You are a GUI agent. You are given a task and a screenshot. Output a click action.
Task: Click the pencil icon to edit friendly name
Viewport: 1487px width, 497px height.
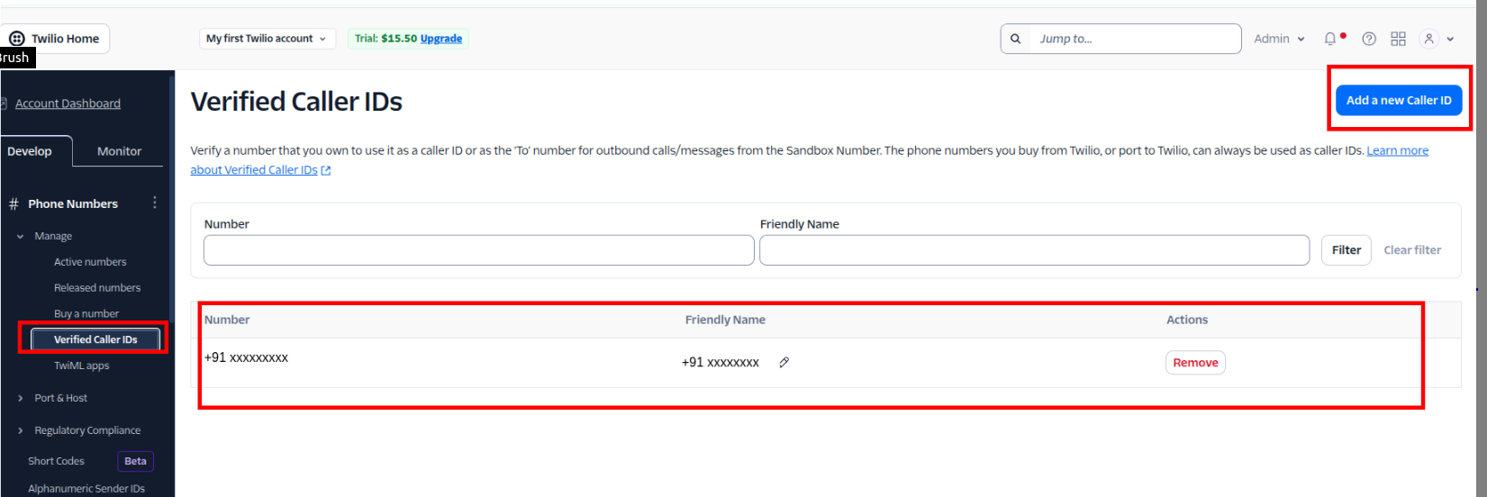(784, 362)
